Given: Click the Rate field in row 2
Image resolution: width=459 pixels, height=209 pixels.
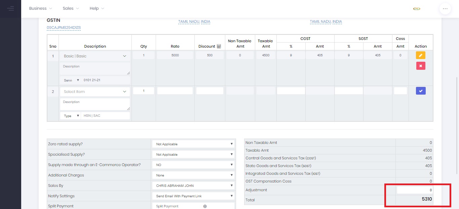Looking at the screenshot, I should click(x=175, y=91).
